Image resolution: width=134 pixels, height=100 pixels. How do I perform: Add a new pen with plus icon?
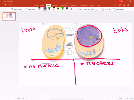tap(71, 9)
